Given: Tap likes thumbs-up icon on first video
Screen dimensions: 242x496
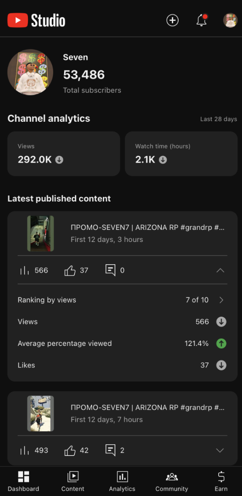Looking at the screenshot, I should tap(70, 270).
